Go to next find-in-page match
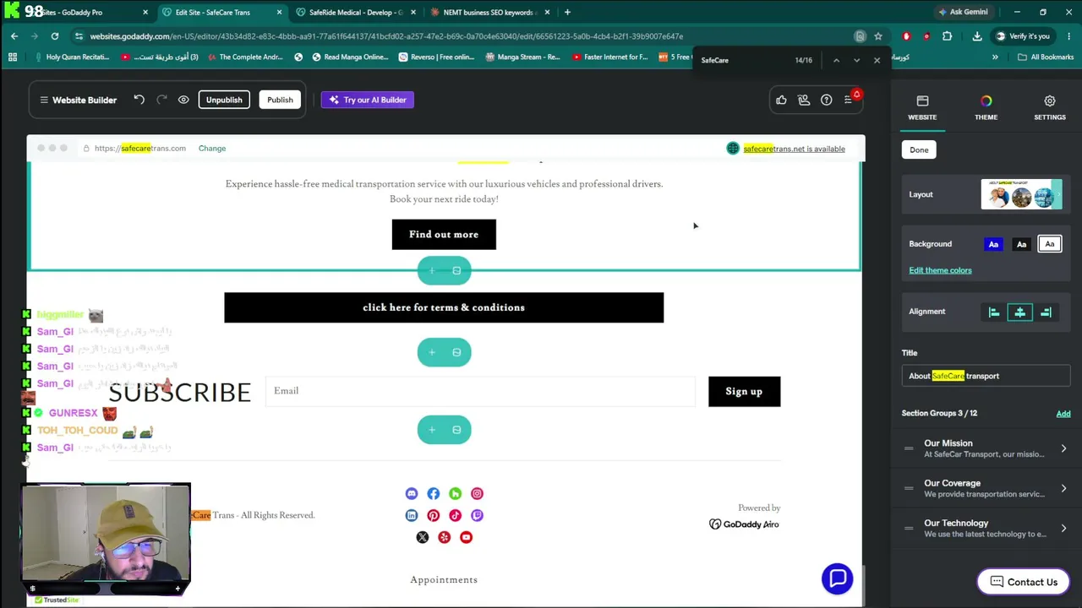The height and width of the screenshot is (608, 1082). (856, 60)
